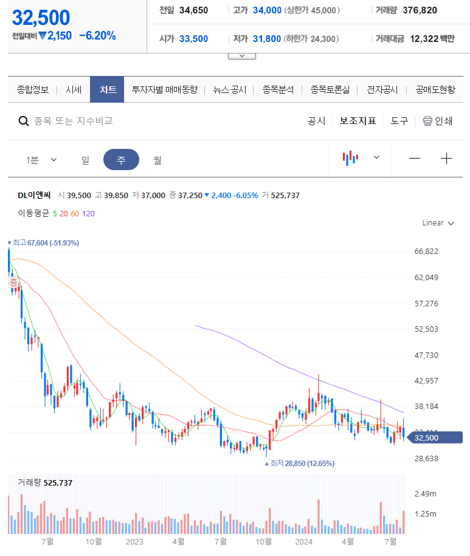The width and height of the screenshot is (470, 556).
Task: Expand the 1분 interval dropdown
Action: (41, 159)
